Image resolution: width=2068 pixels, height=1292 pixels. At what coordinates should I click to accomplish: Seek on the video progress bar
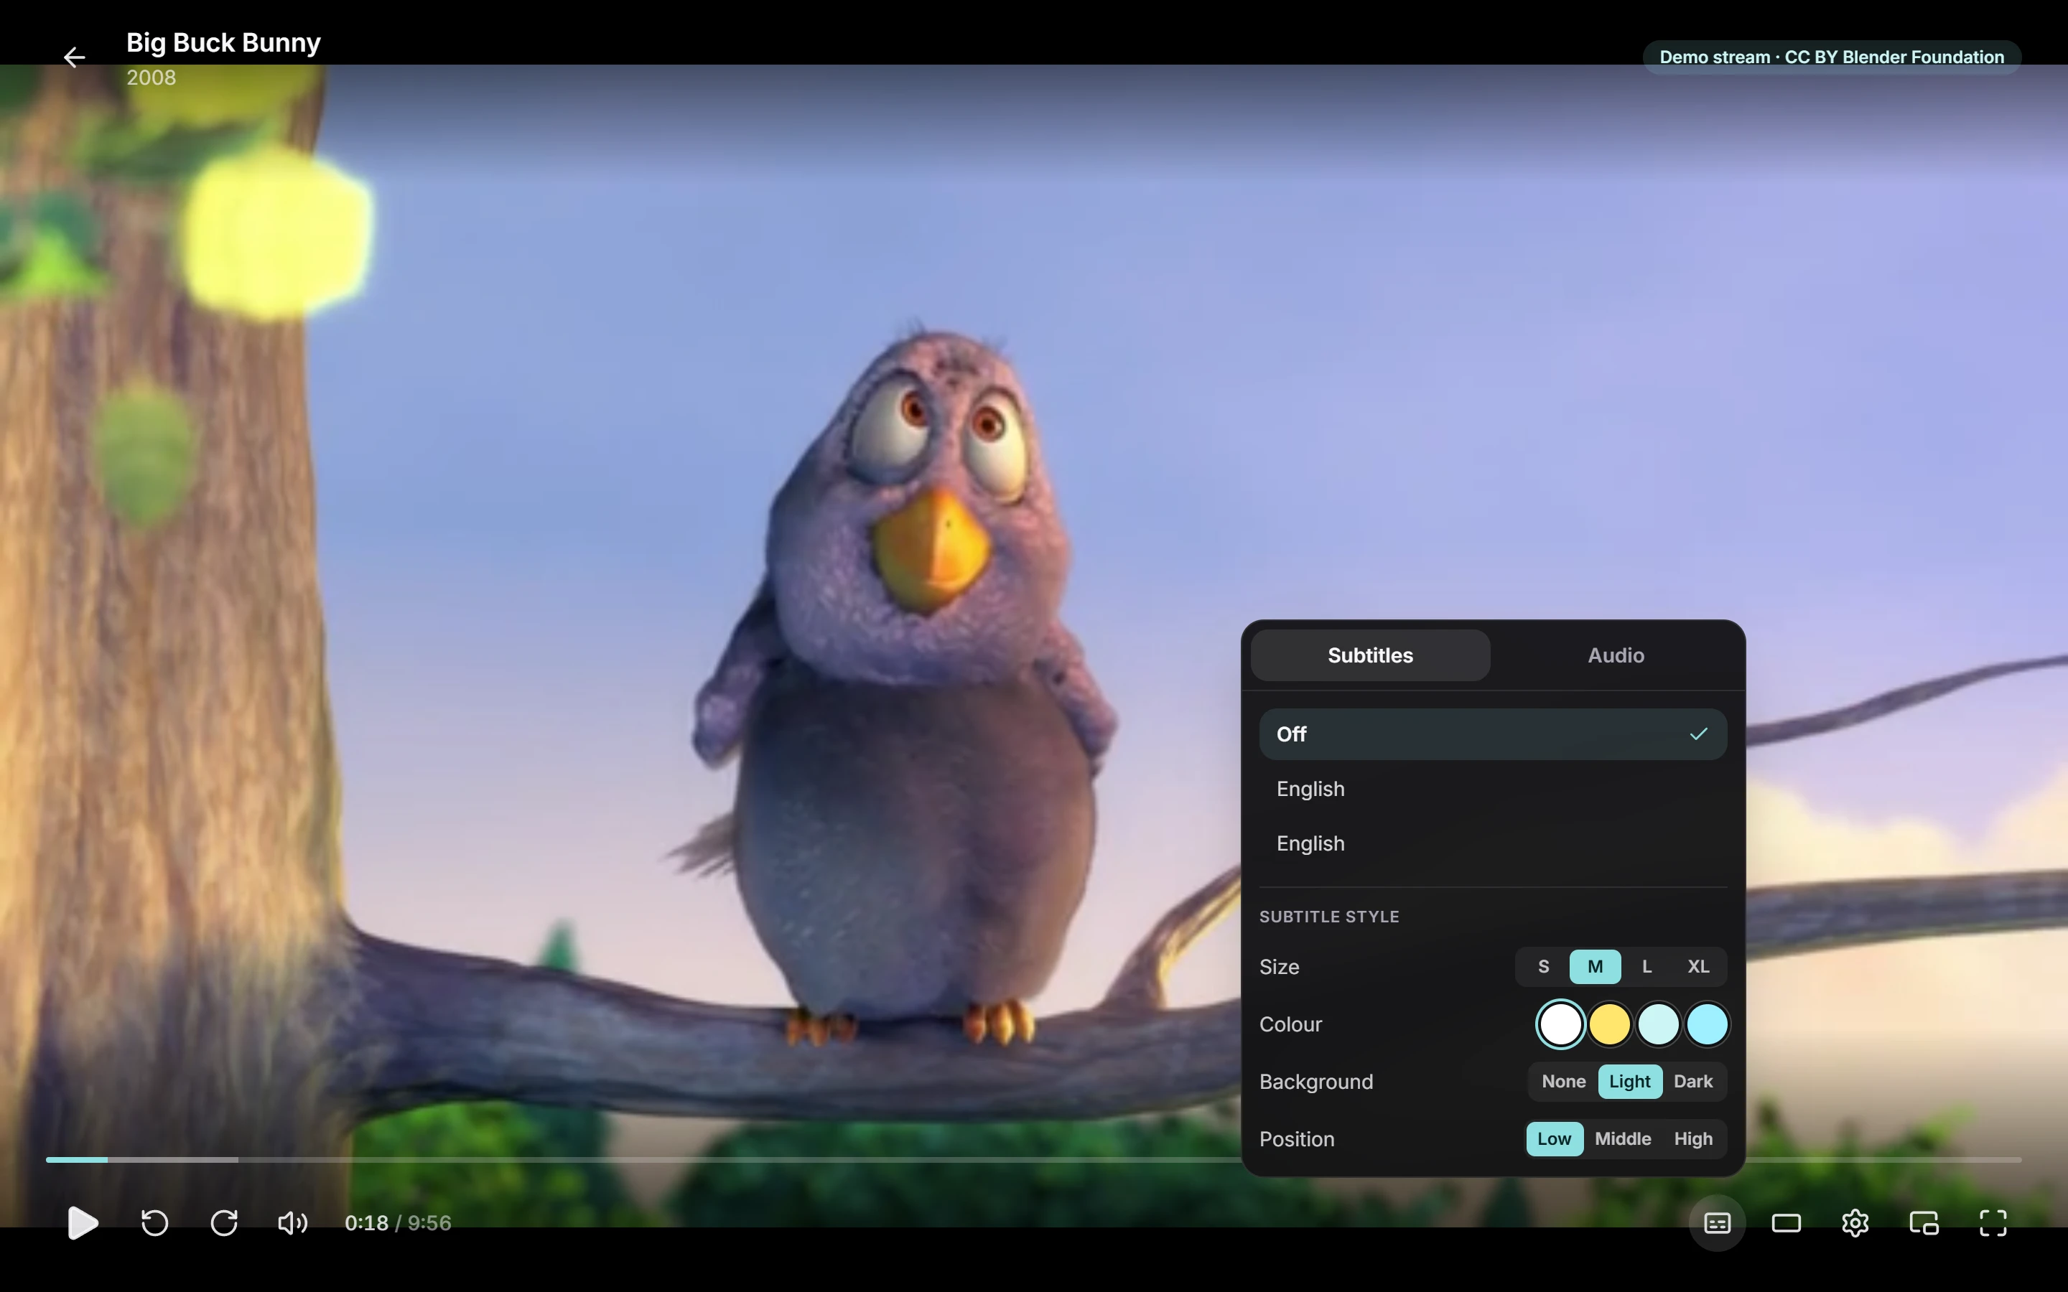[1033, 1159]
